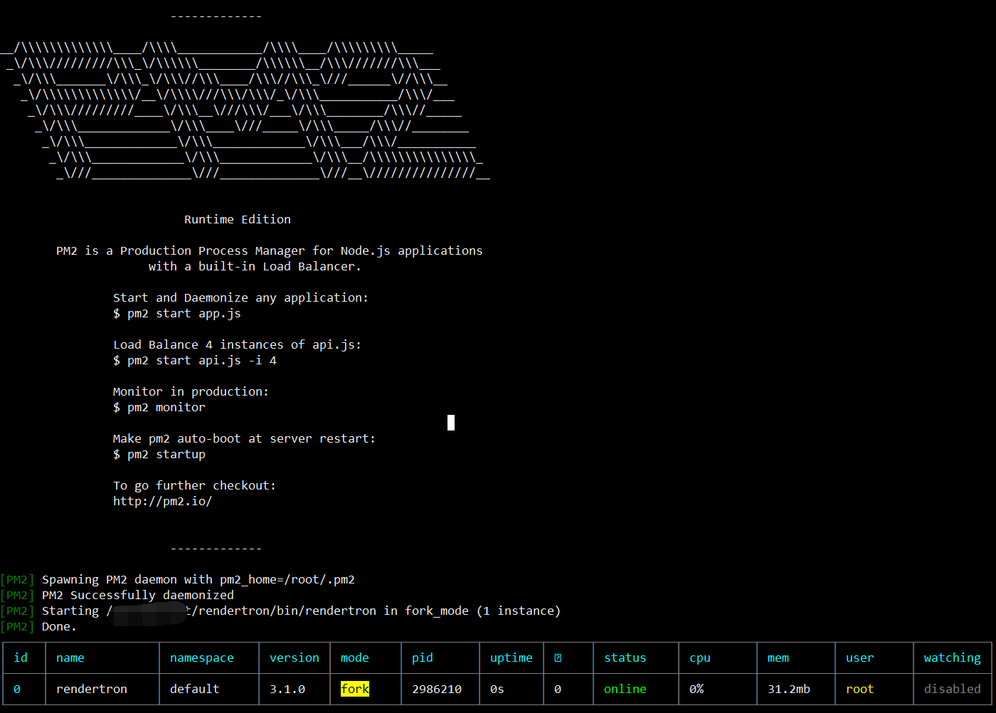The image size is (996, 713).
Task: Click the pid value 2986210
Action: click(437, 689)
